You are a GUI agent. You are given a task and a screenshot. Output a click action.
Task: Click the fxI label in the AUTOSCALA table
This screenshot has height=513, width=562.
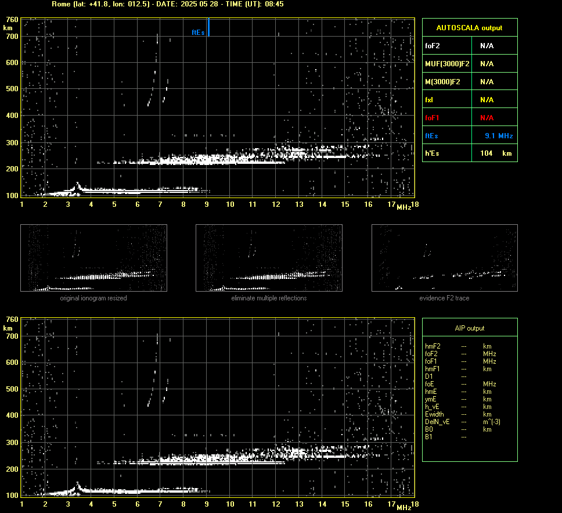428,100
